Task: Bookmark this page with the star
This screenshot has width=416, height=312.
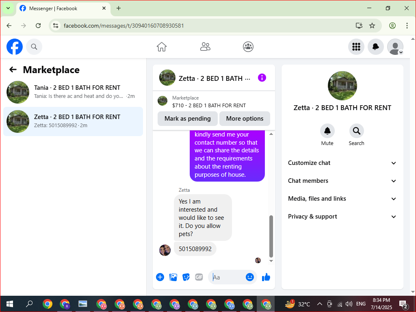Action: pyautogui.click(x=372, y=26)
